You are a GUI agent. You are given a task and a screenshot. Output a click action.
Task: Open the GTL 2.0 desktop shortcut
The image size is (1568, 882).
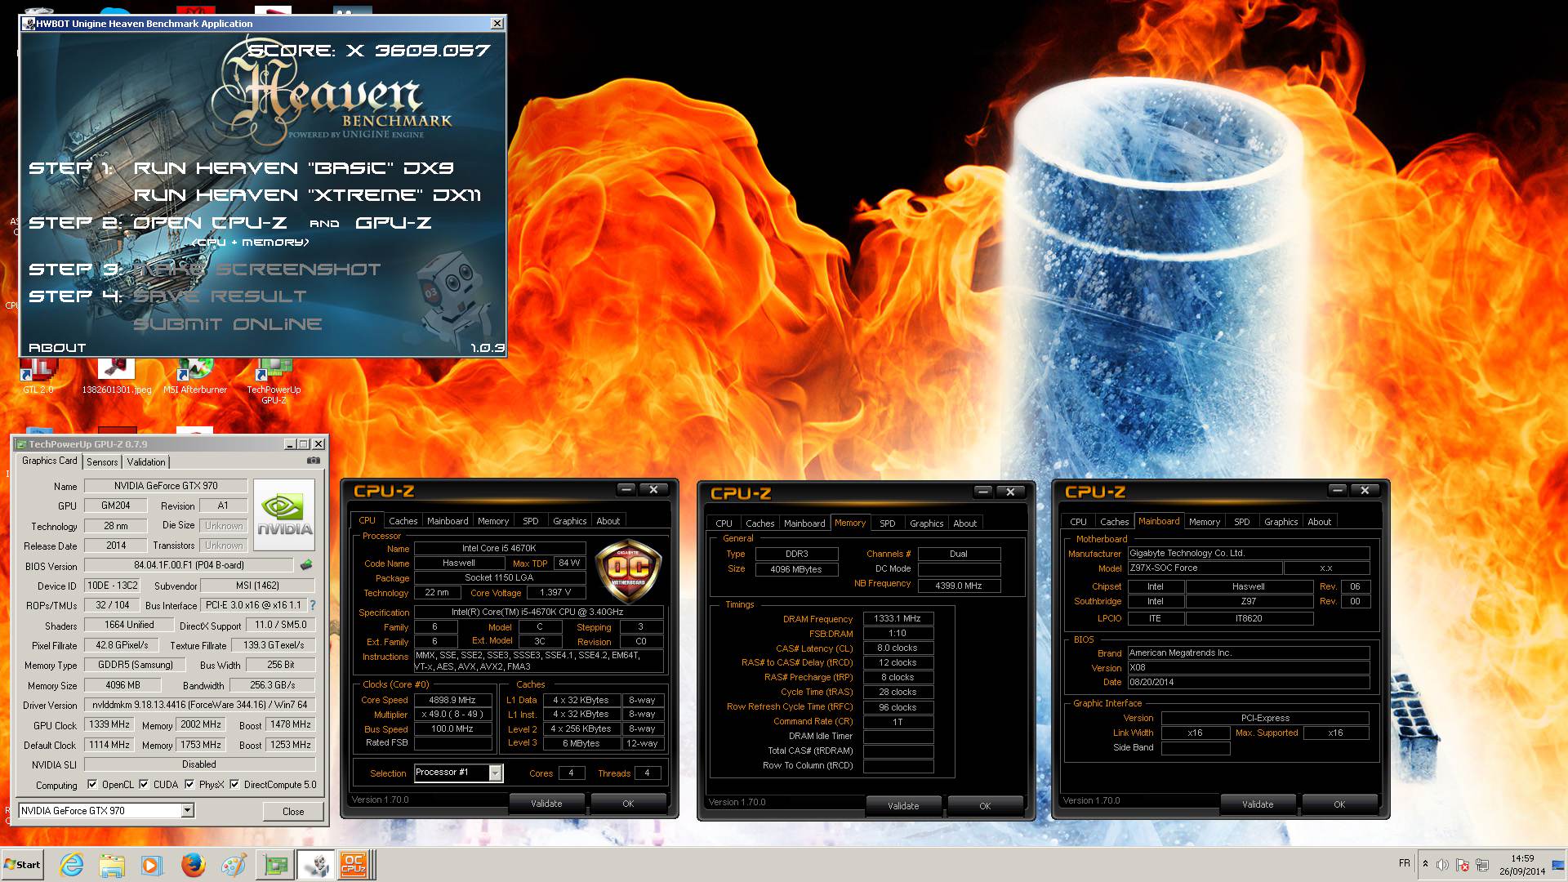point(38,376)
